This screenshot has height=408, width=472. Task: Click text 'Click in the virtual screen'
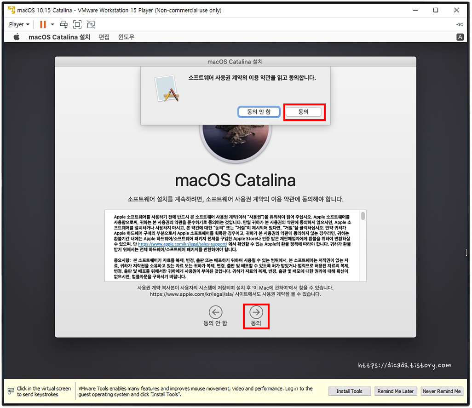tap(44, 388)
